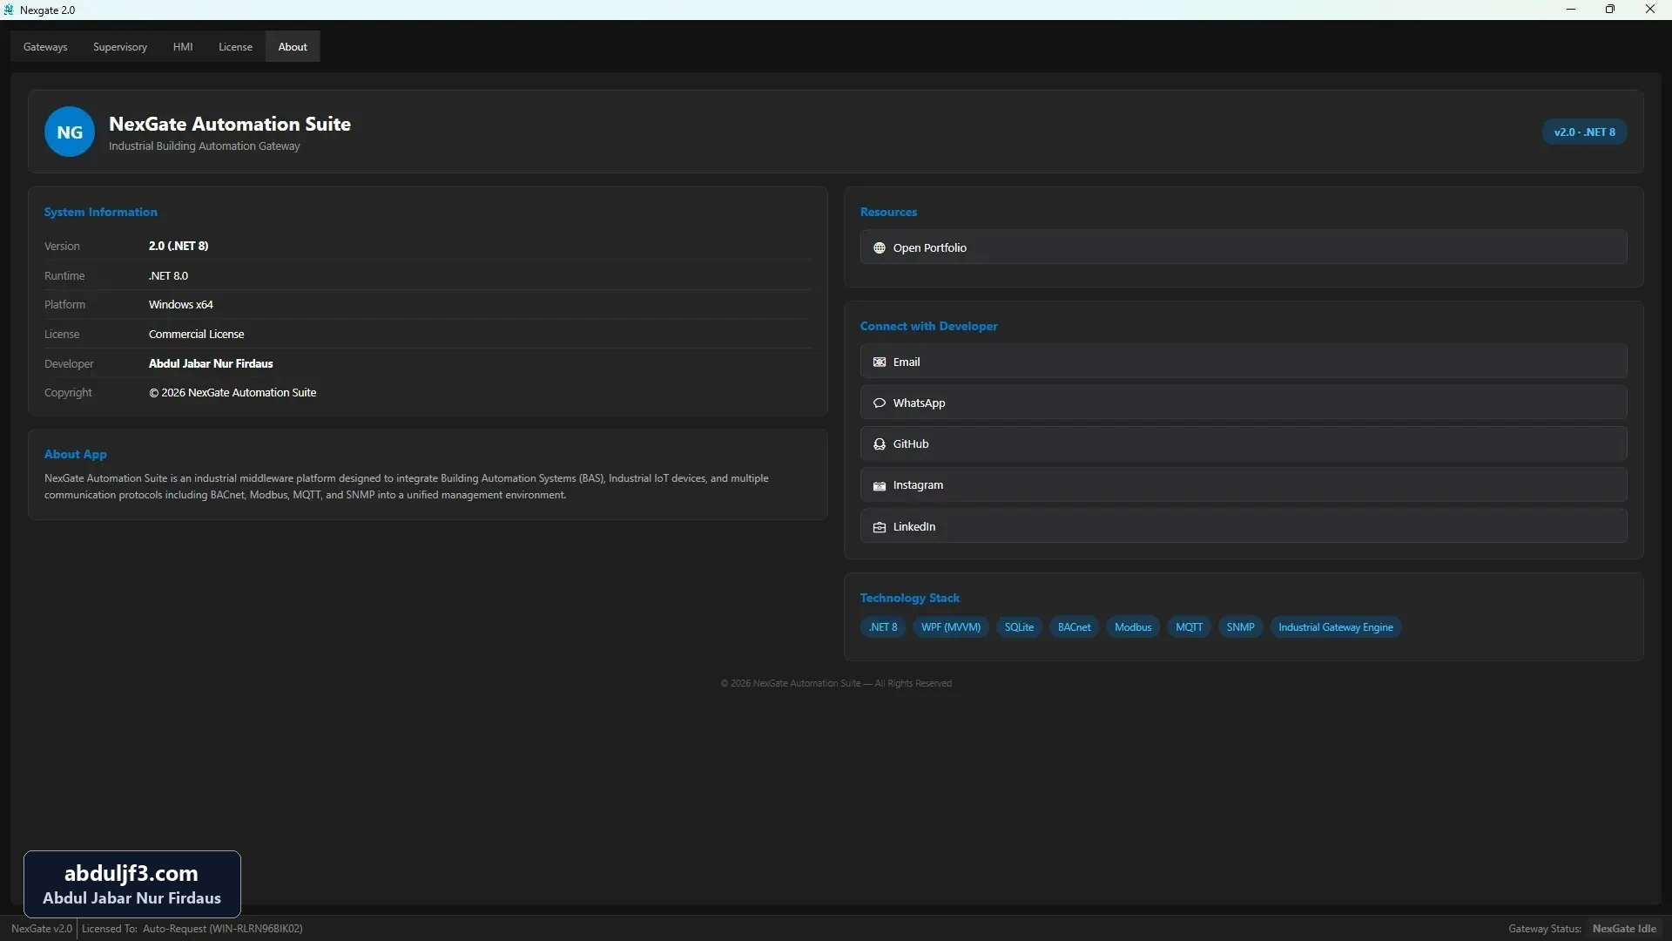Click the globe icon beside Open Portfolio
1672x941 pixels.
(x=879, y=248)
